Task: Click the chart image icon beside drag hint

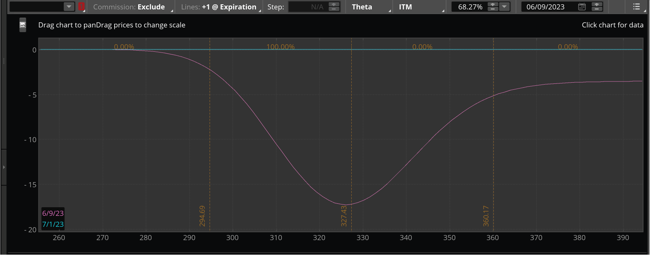Action: pos(23,25)
